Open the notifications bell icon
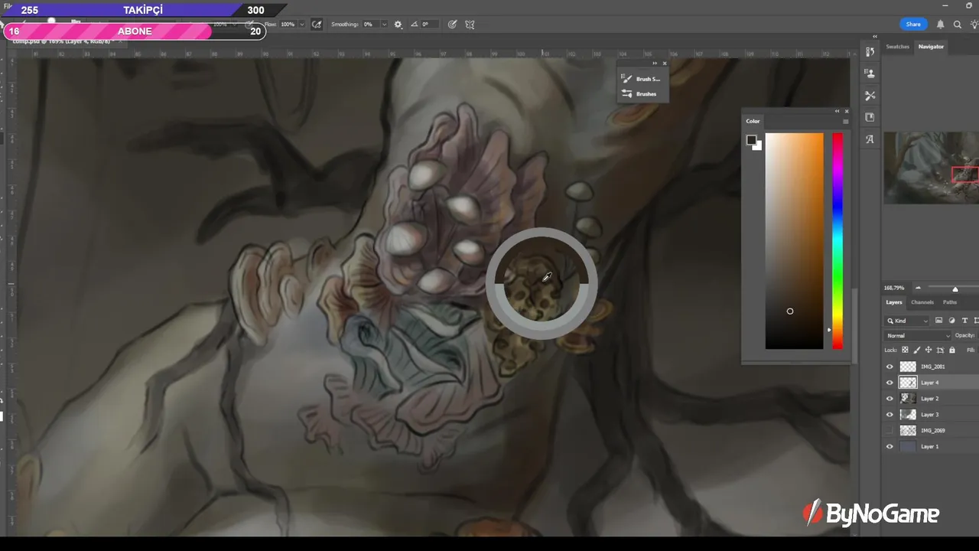The height and width of the screenshot is (551, 979). (x=940, y=24)
